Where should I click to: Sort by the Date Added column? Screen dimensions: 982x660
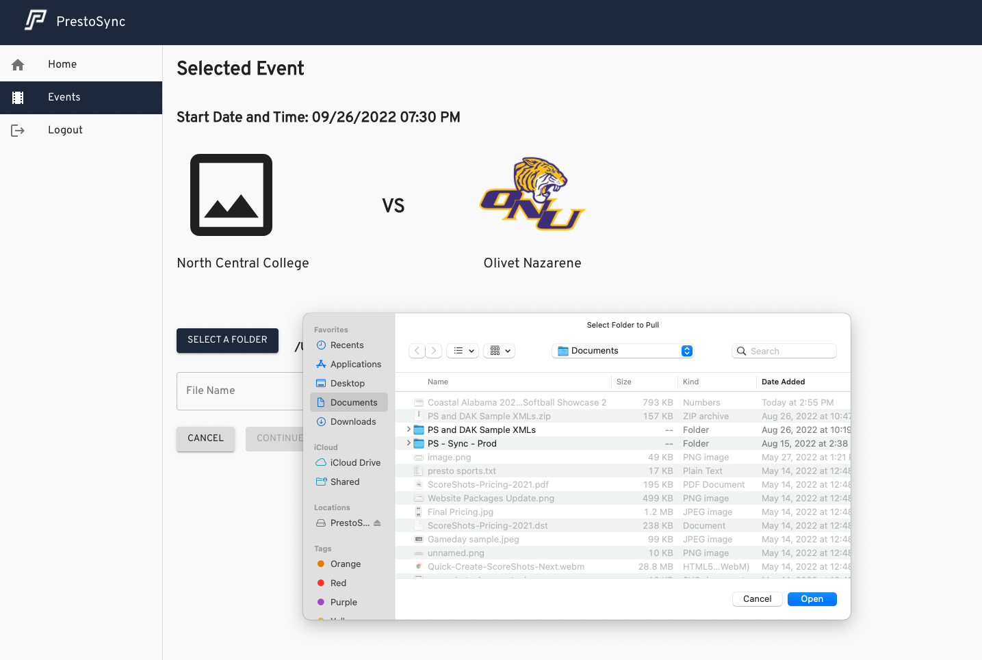784,382
